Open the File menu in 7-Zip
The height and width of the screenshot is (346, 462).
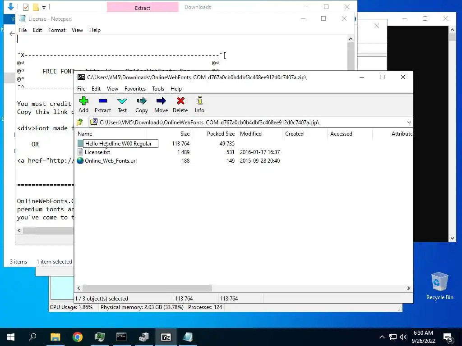(81, 89)
